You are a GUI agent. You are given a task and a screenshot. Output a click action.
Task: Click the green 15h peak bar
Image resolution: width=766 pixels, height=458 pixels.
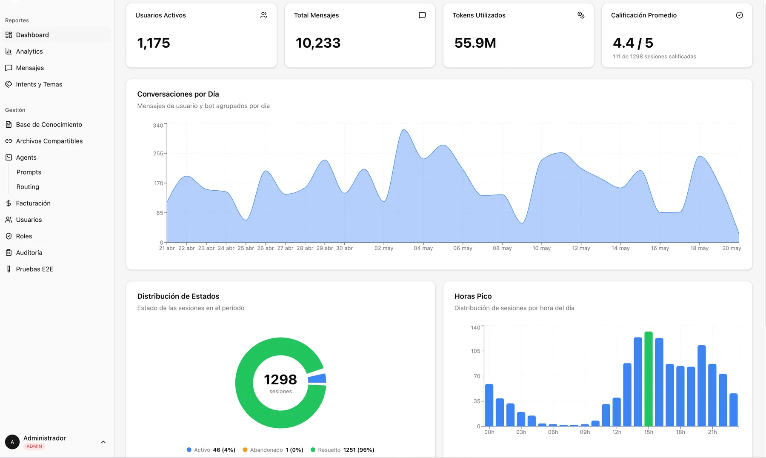pyautogui.click(x=649, y=379)
